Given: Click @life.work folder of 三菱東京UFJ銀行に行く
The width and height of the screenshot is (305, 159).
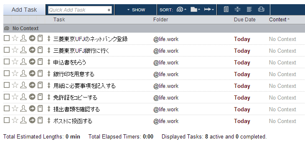Looking at the screenshot, I should click(166, 51).
